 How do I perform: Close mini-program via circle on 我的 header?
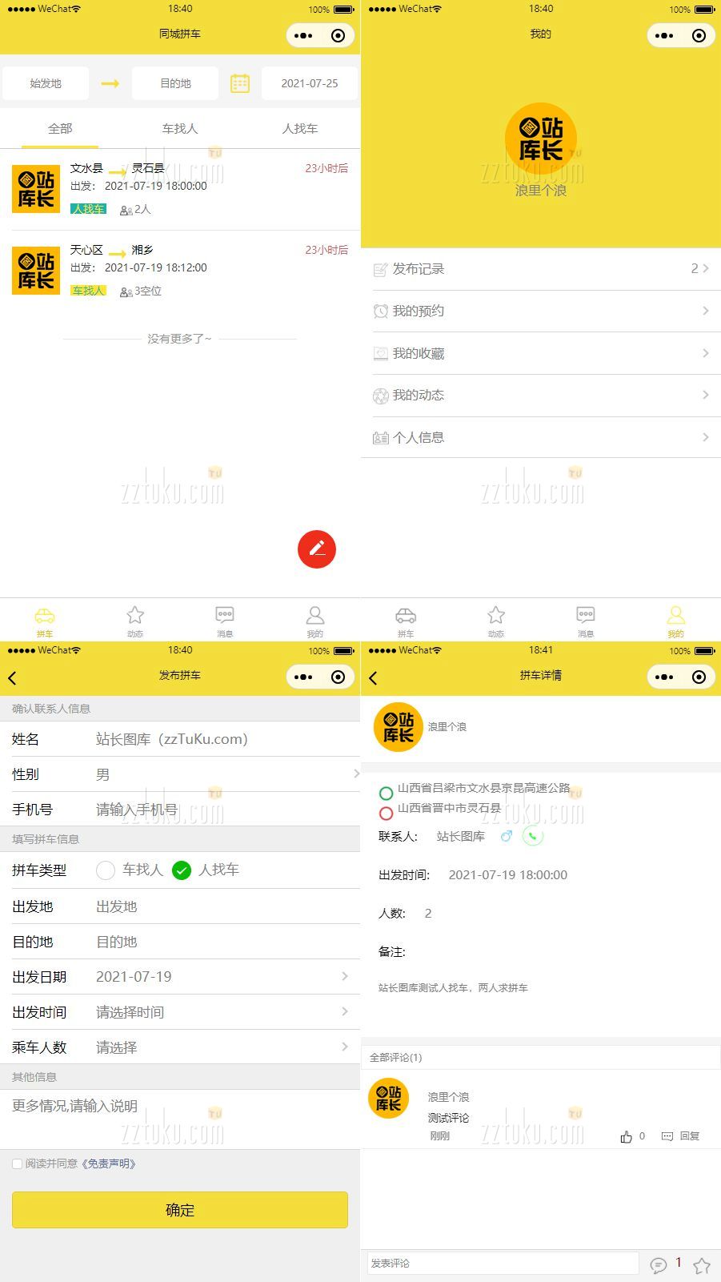point(699,35)
